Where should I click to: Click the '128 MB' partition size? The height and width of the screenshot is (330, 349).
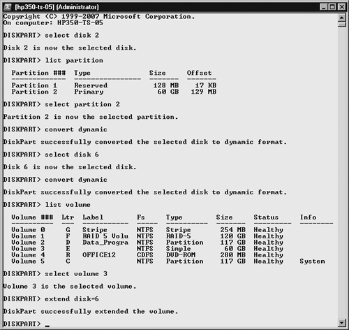click(166, 85)
